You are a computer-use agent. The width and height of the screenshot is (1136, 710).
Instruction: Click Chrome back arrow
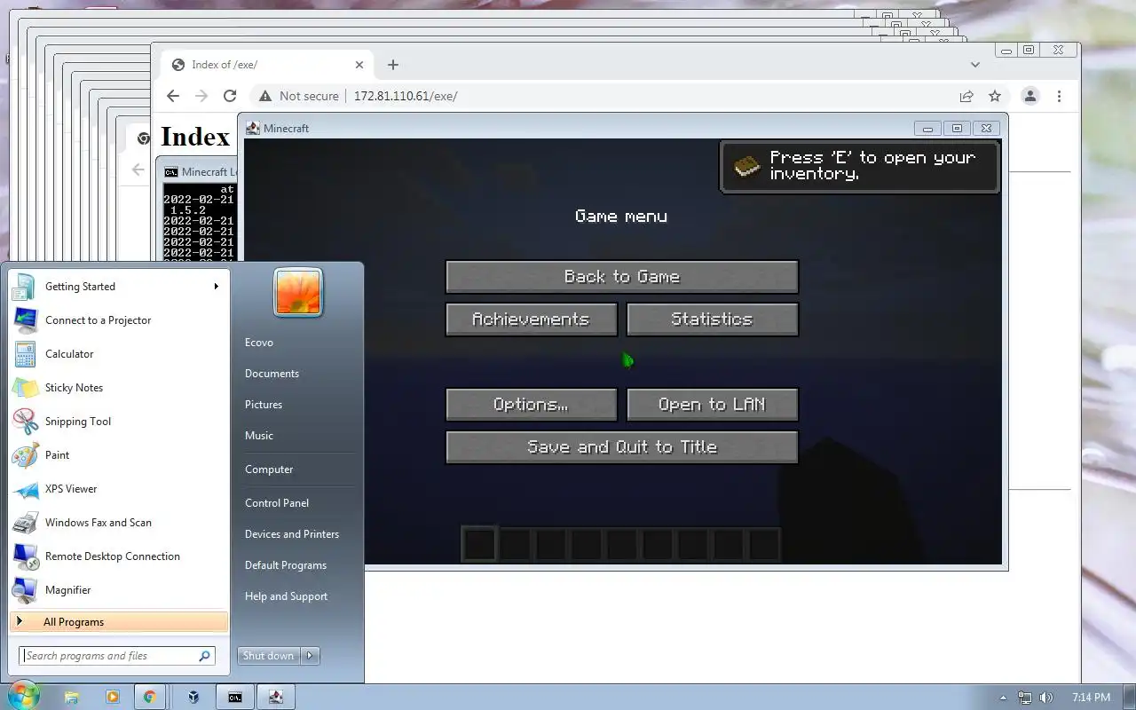coord(173,96)
